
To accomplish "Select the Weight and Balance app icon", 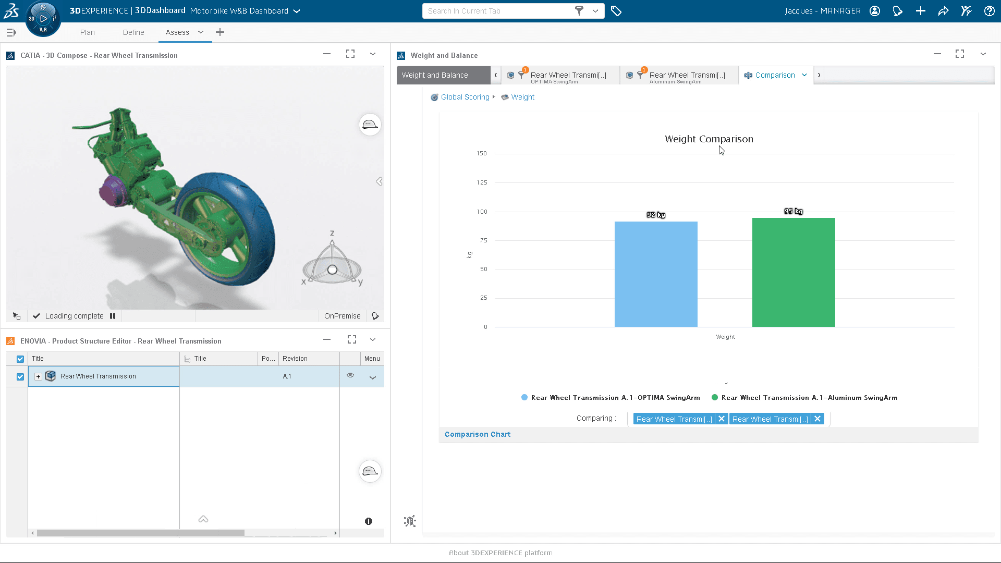I will pyautogui.click(x=401, y=55).
